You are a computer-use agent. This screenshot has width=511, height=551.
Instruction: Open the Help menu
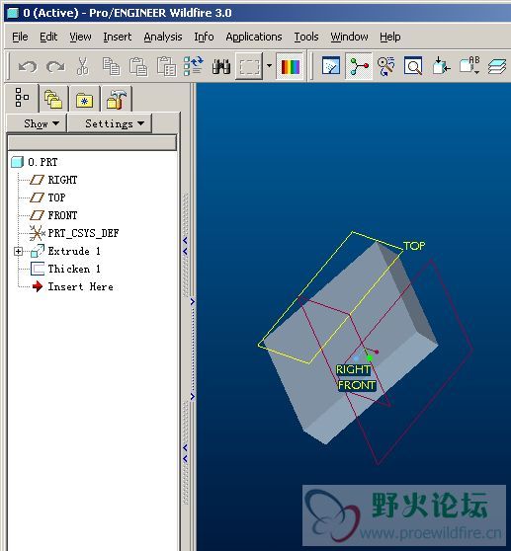[x=390, y=37]
